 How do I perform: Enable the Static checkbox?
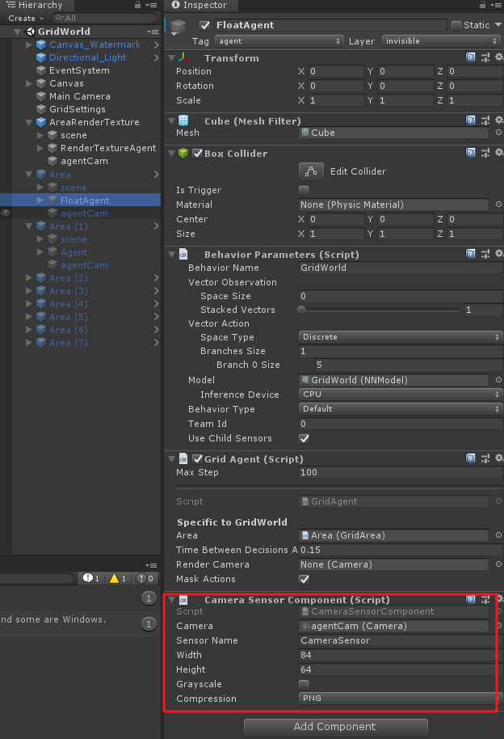coord(456,25)
